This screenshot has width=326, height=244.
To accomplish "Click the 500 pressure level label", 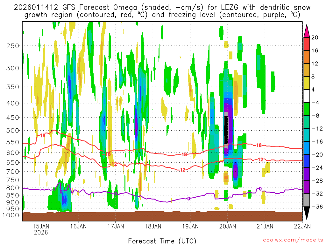I will tap(13, 131).
